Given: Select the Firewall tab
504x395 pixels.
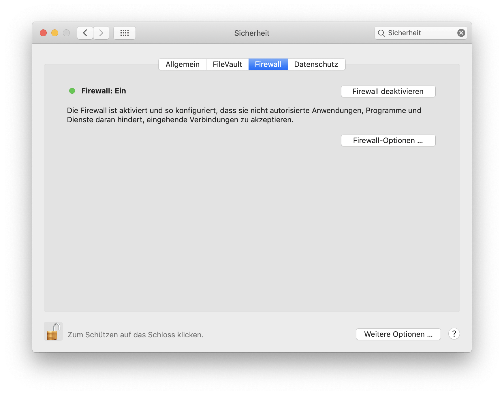Looking at the screenshot, I should pos(268,64).
